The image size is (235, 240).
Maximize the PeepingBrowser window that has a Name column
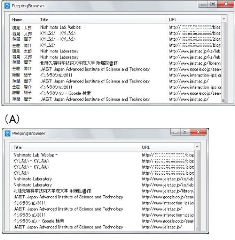tap(213, 4)
